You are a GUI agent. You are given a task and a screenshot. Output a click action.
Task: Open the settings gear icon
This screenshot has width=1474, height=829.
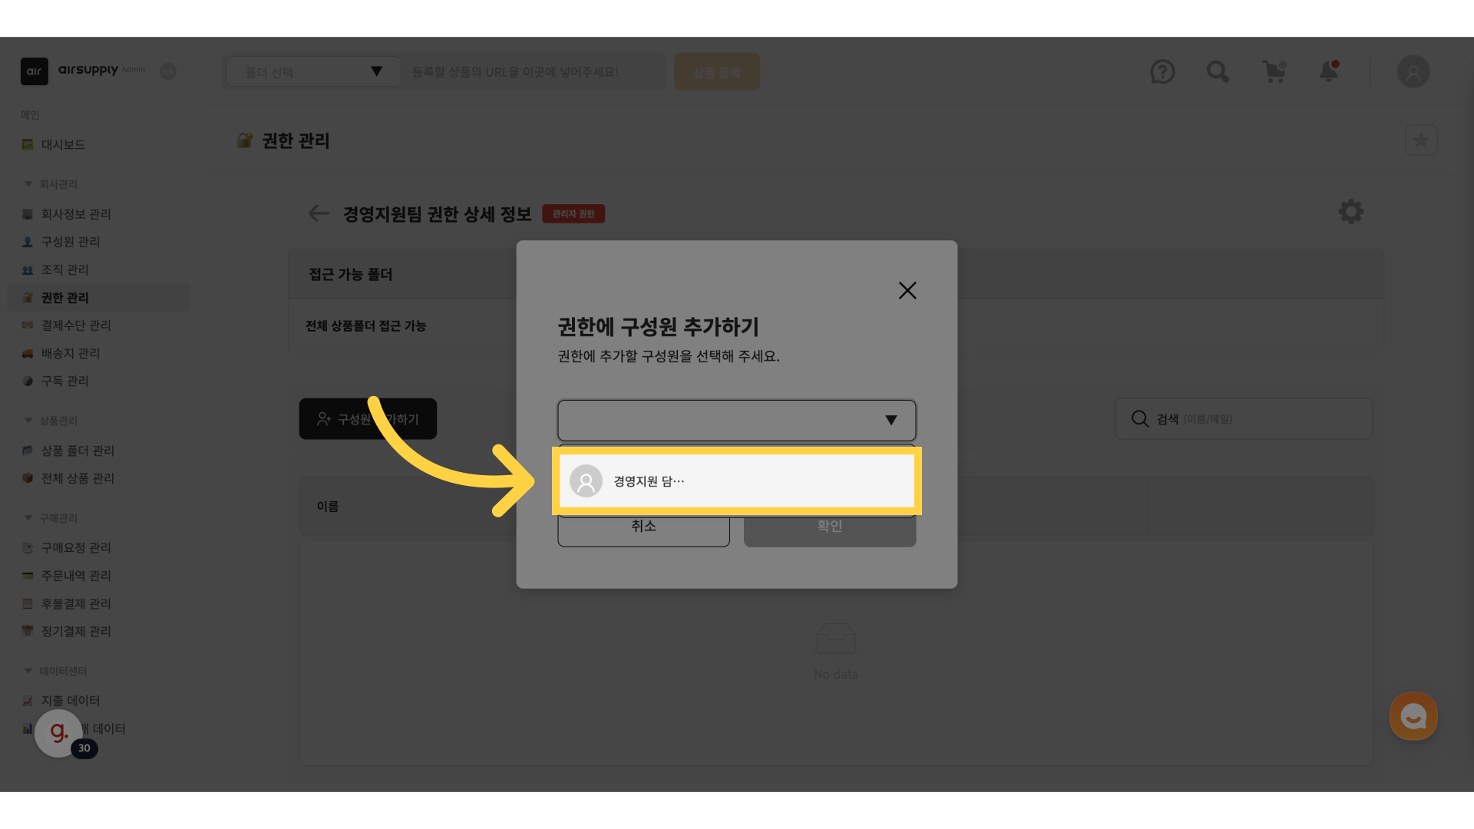(1350, 212)
